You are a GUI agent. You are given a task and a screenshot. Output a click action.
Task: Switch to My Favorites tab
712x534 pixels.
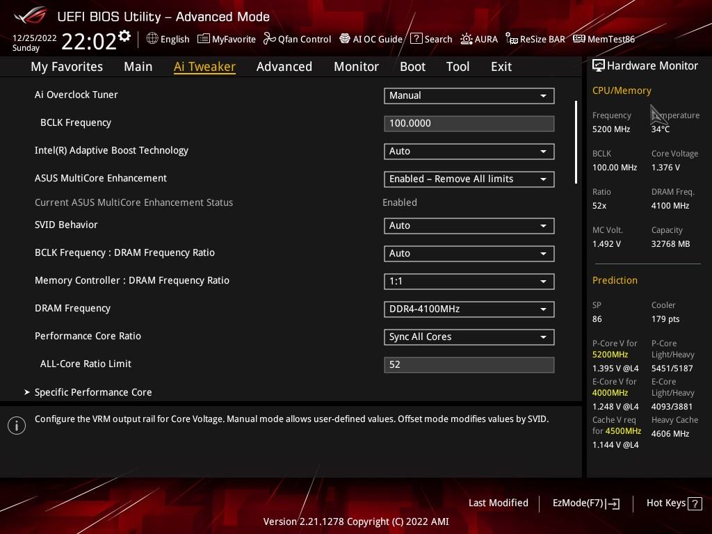(67, 67)
